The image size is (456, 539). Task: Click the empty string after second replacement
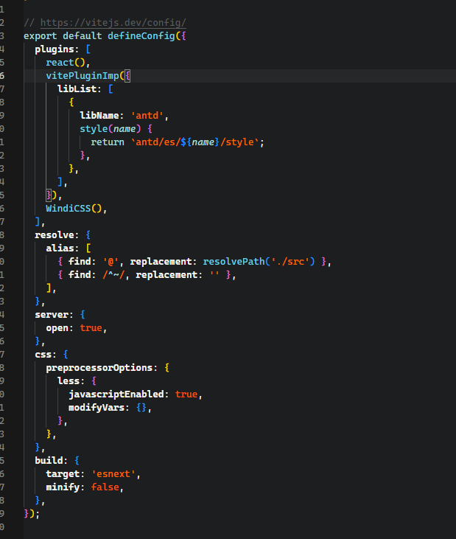(214, 275)
